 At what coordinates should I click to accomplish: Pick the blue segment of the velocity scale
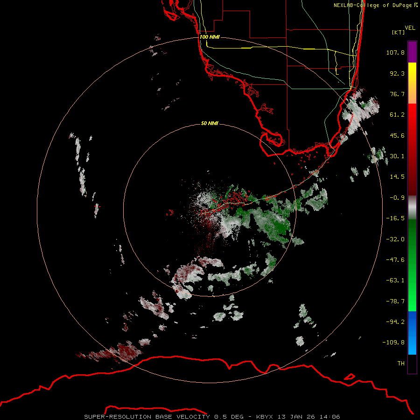click(x=412, y=333)
